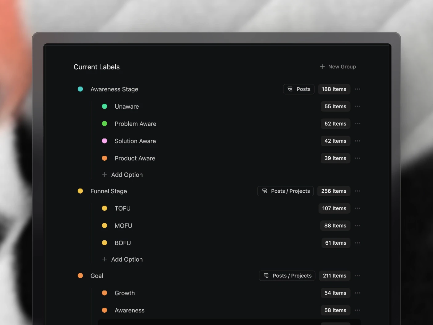Open more options for BOFU label
433x325 pixels.
(x=357, y=243)
